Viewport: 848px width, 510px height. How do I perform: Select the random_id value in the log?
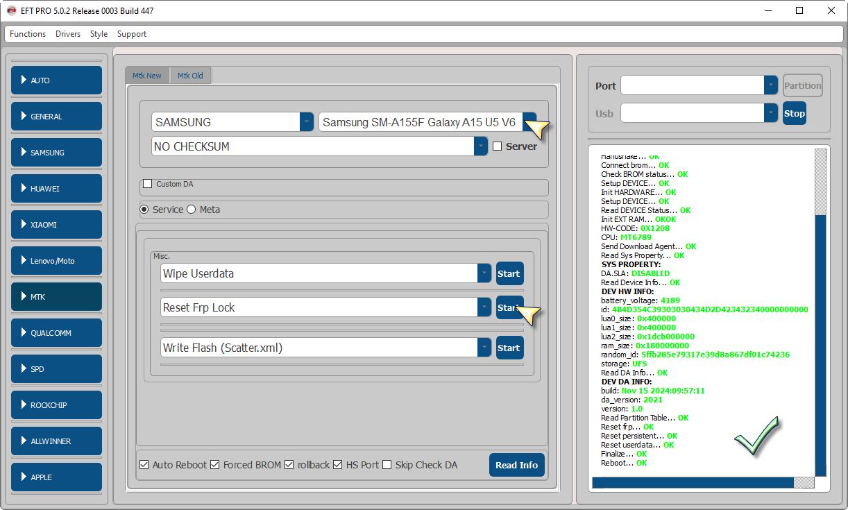pyautogui.click(x=715, y=355)
